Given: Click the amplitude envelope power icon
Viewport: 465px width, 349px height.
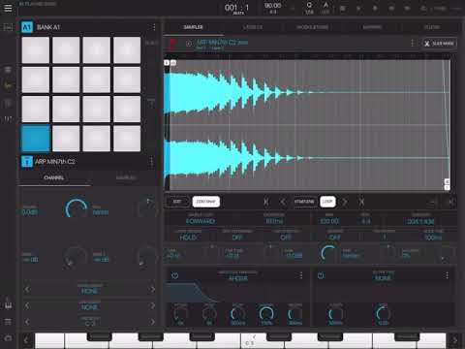Looking at the screenshot, I should coord(174,275).
